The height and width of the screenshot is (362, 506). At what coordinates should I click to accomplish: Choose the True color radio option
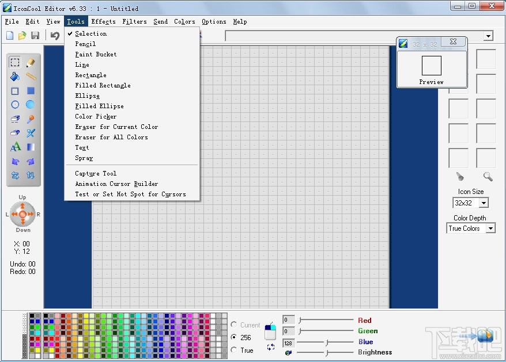click(x=235, y=350)
